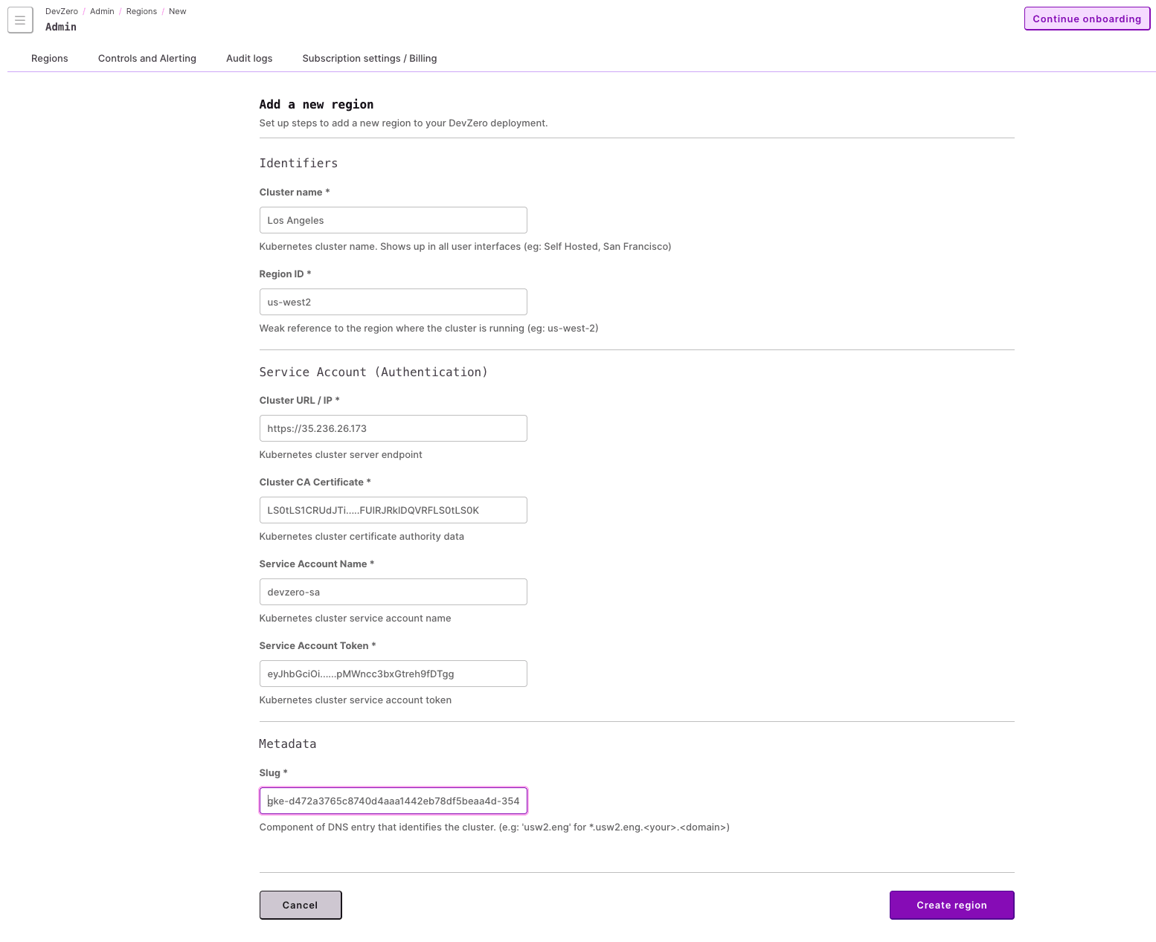Focus the Cluster URL / IP field
Viewport: 1156px width, 942px height.
click(393, 428)
